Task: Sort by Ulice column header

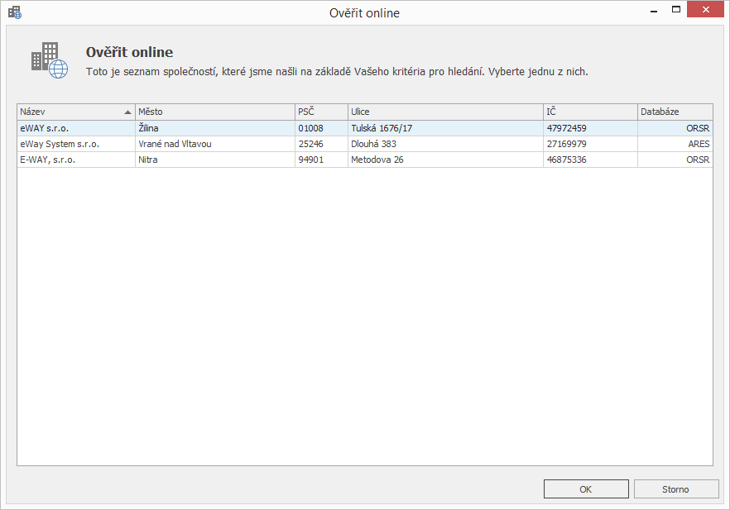Action: point(445,112)
